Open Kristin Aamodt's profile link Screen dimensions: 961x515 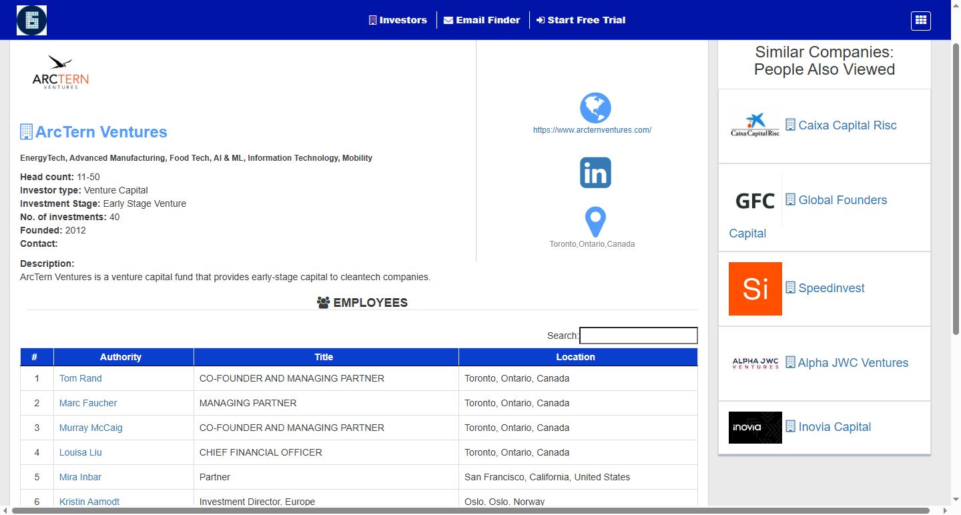[89, 502]
